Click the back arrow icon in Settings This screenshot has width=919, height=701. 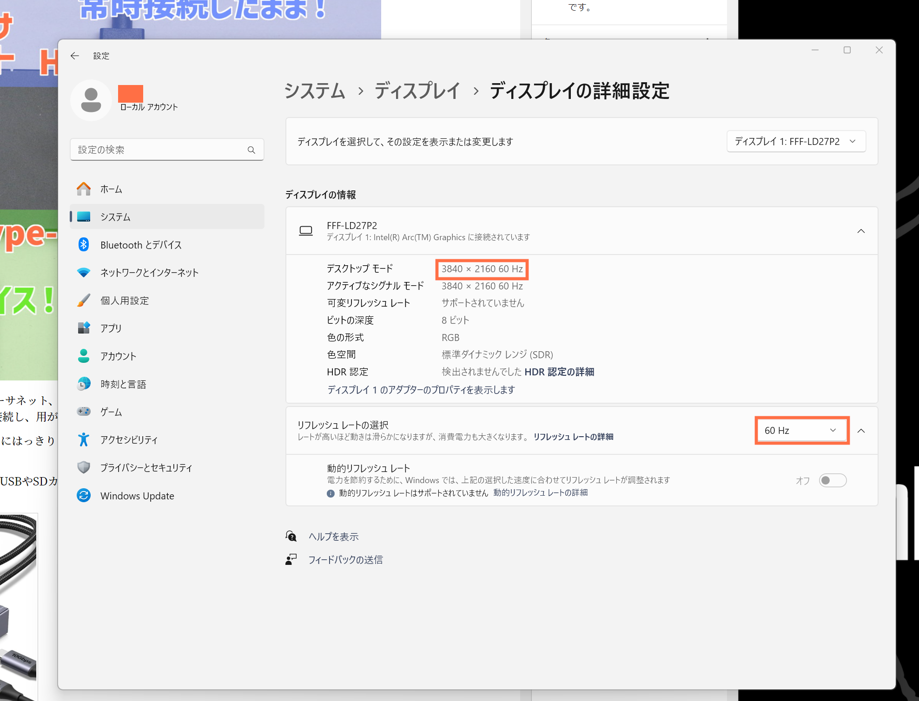[x=75, y=56]
